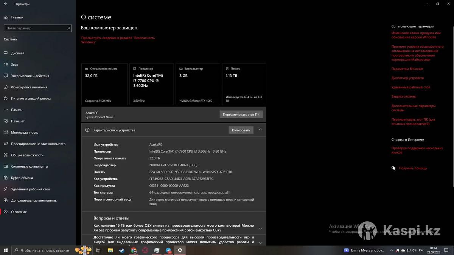Expand the graphics processor question
The width and height of the screenshot is (454, 255).
tap(260, 242)
